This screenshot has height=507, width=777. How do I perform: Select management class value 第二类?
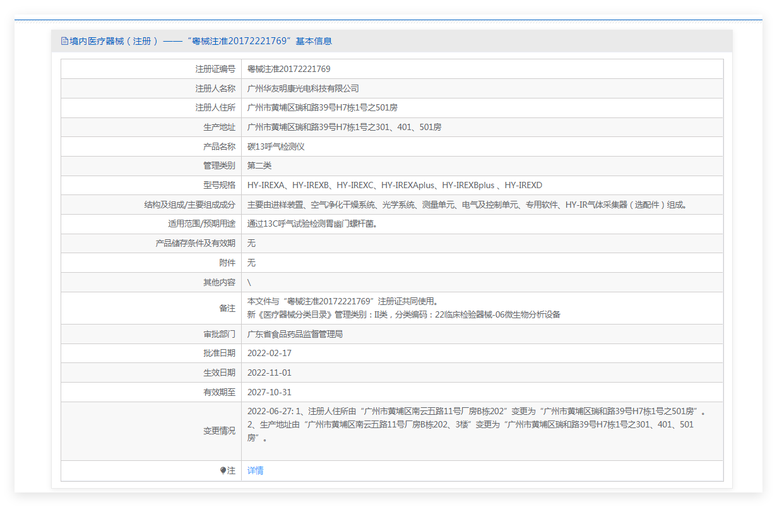coord(259,165)
